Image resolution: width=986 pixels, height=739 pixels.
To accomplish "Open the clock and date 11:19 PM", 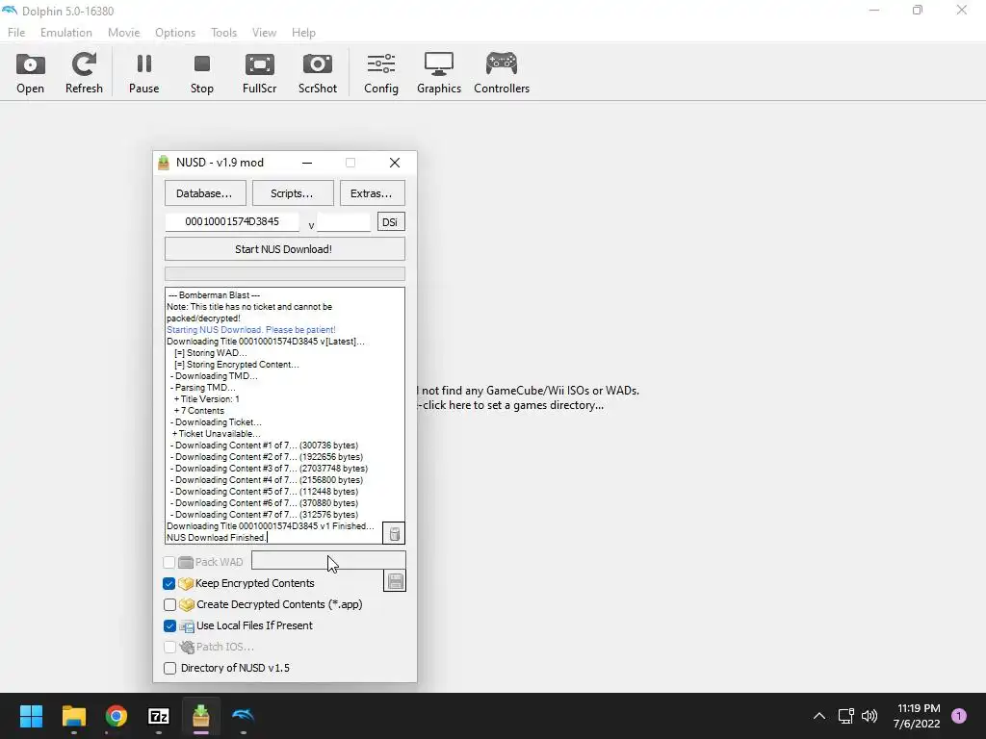I will click(918, 716).
